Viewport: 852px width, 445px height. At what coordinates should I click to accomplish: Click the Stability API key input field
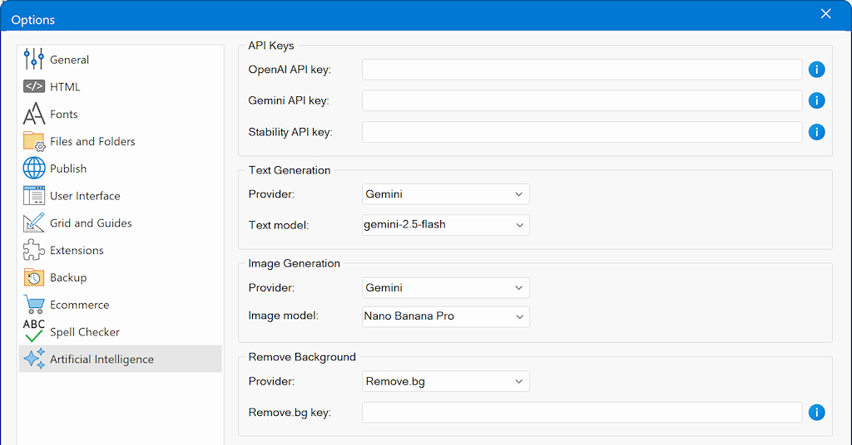coord(582,132)
